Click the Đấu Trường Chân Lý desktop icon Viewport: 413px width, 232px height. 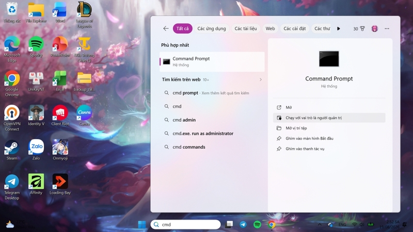84,49
